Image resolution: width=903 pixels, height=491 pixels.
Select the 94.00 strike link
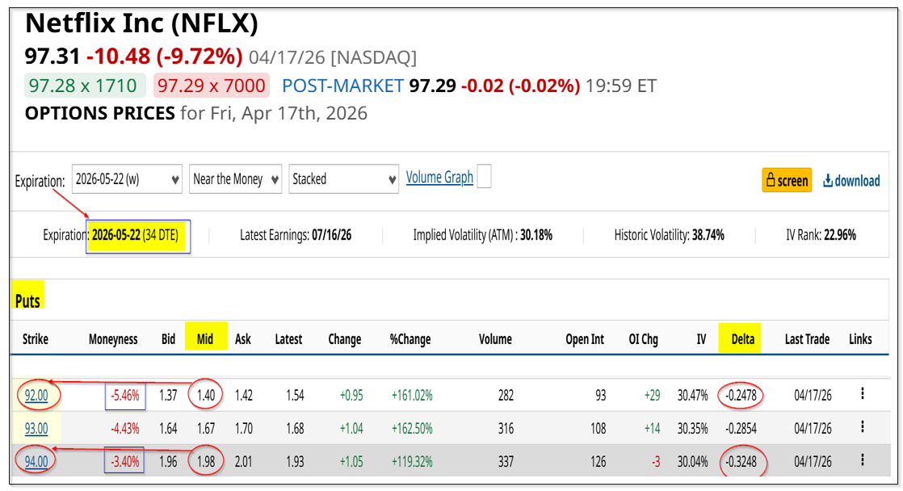(x=36, y=462)
